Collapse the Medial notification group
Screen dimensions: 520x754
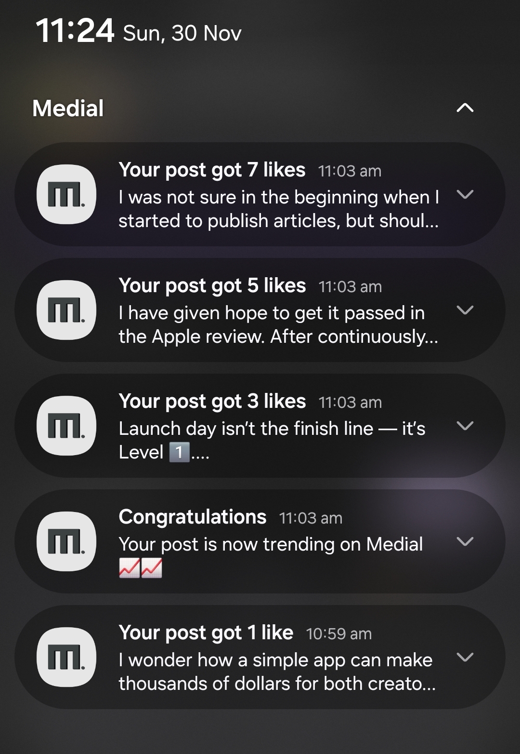(x=465, y=108)
